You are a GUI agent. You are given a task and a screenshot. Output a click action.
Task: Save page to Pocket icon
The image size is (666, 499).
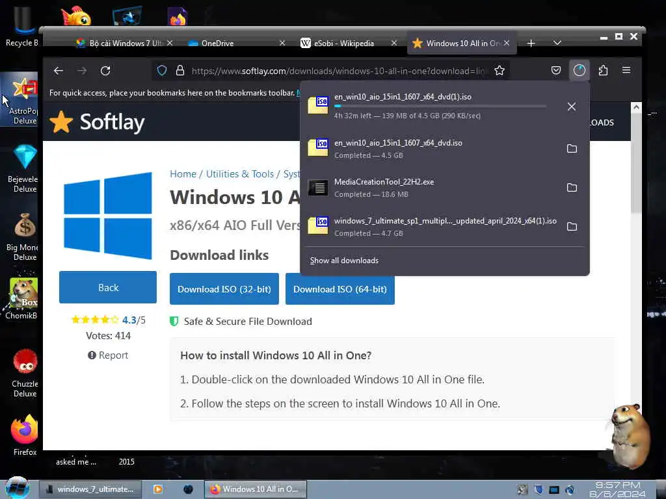coord(556,70)
